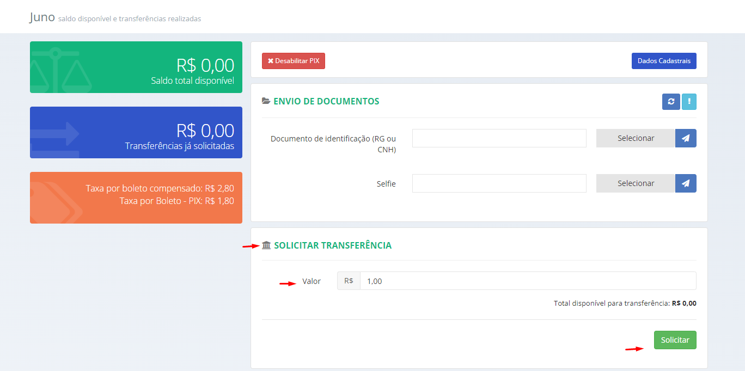Disable PIX with the red button
The image size is (745, 371).
tap(294, 61)
